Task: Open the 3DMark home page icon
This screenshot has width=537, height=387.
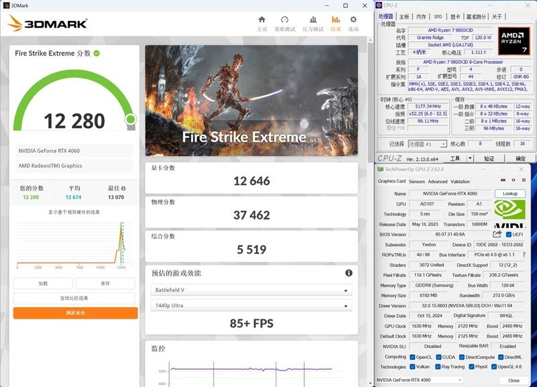Action: pyautogui.click(x=262, y=19)
